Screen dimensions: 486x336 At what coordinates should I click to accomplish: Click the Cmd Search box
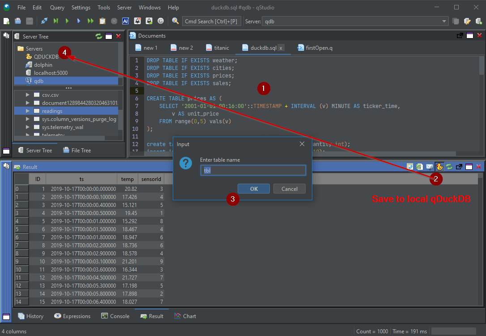[x=211, y=22]
